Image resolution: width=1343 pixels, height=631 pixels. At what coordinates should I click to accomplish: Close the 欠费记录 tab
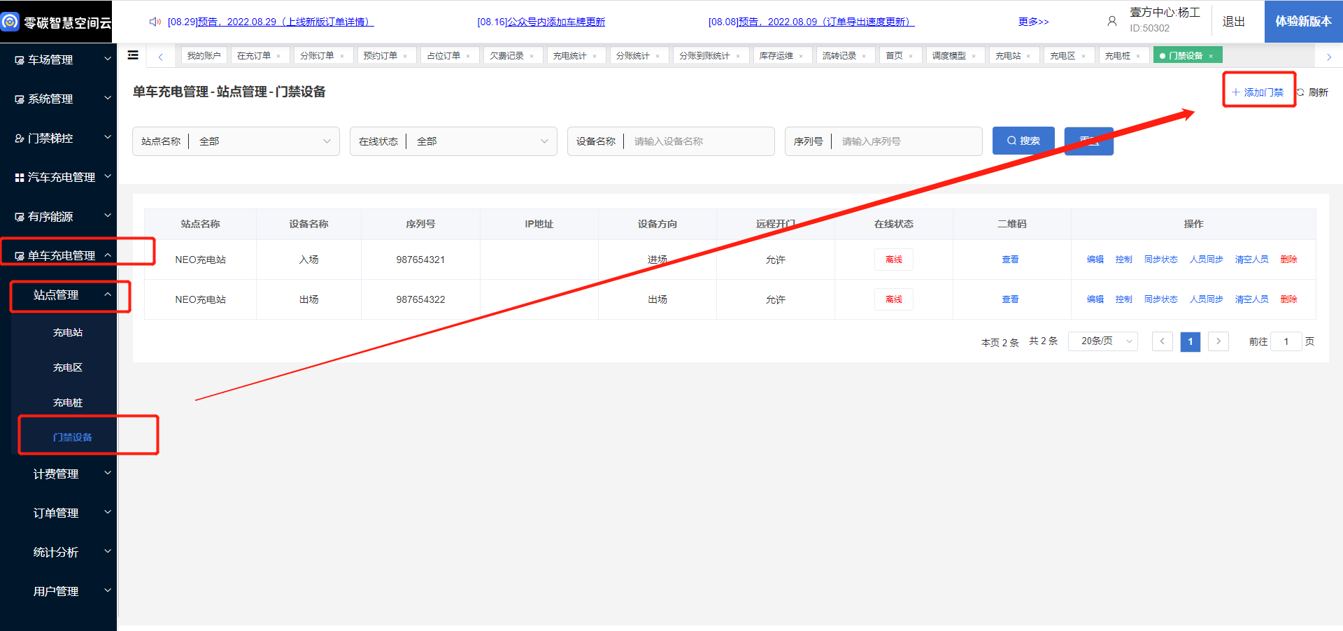[x=532, y=56]
